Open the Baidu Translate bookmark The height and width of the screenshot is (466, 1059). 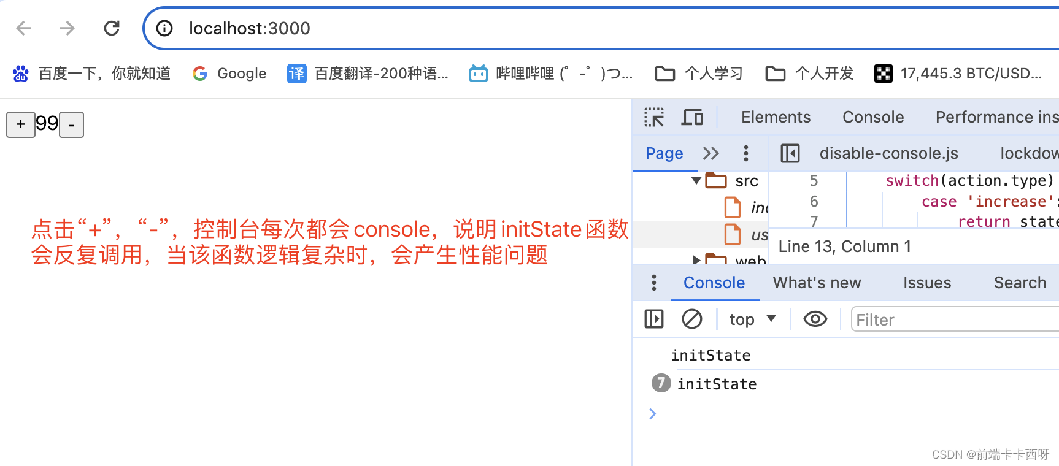368,74
